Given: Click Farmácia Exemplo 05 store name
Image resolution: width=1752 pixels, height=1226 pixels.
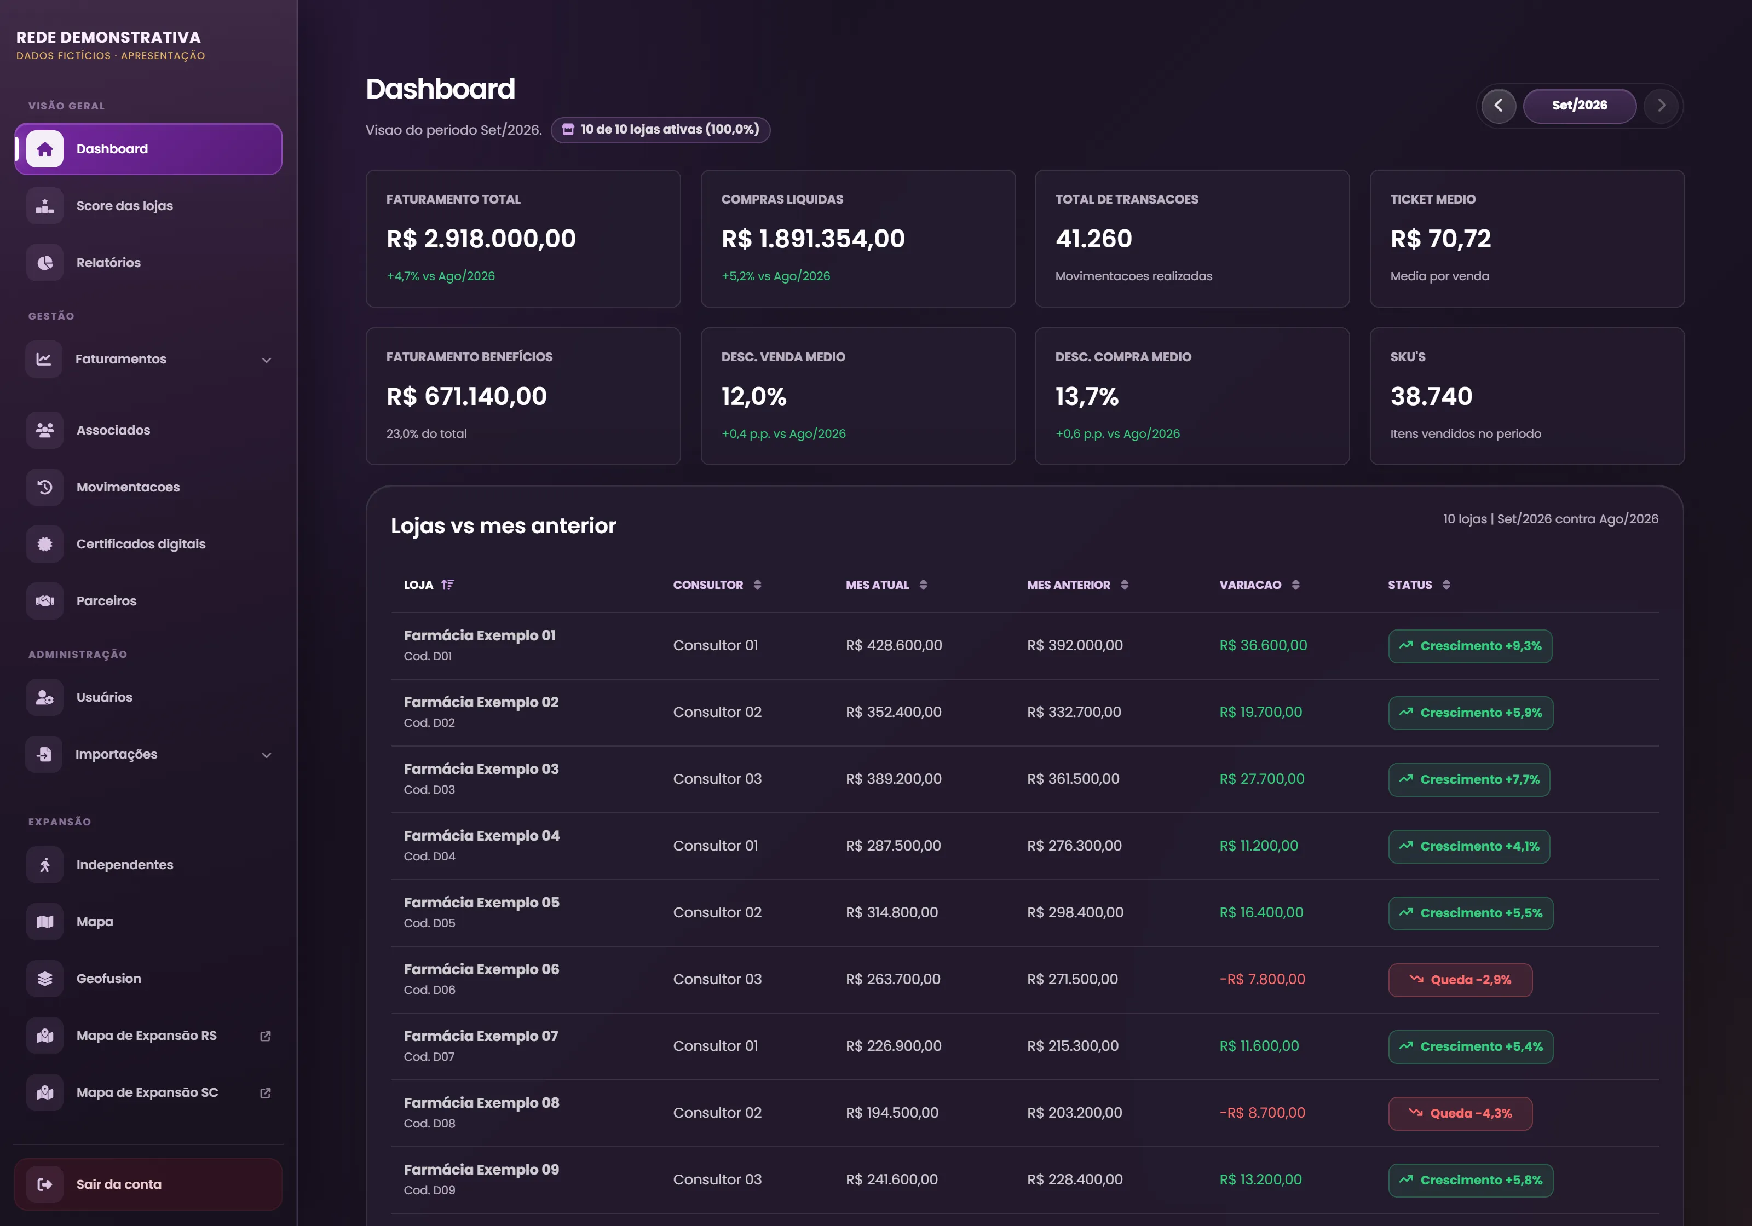Looking at the screenshot, I should tap(481, 903).
